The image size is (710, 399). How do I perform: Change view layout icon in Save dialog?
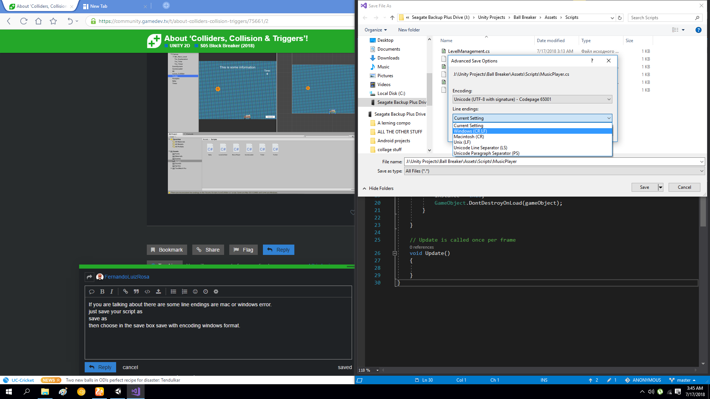[675, 30]
